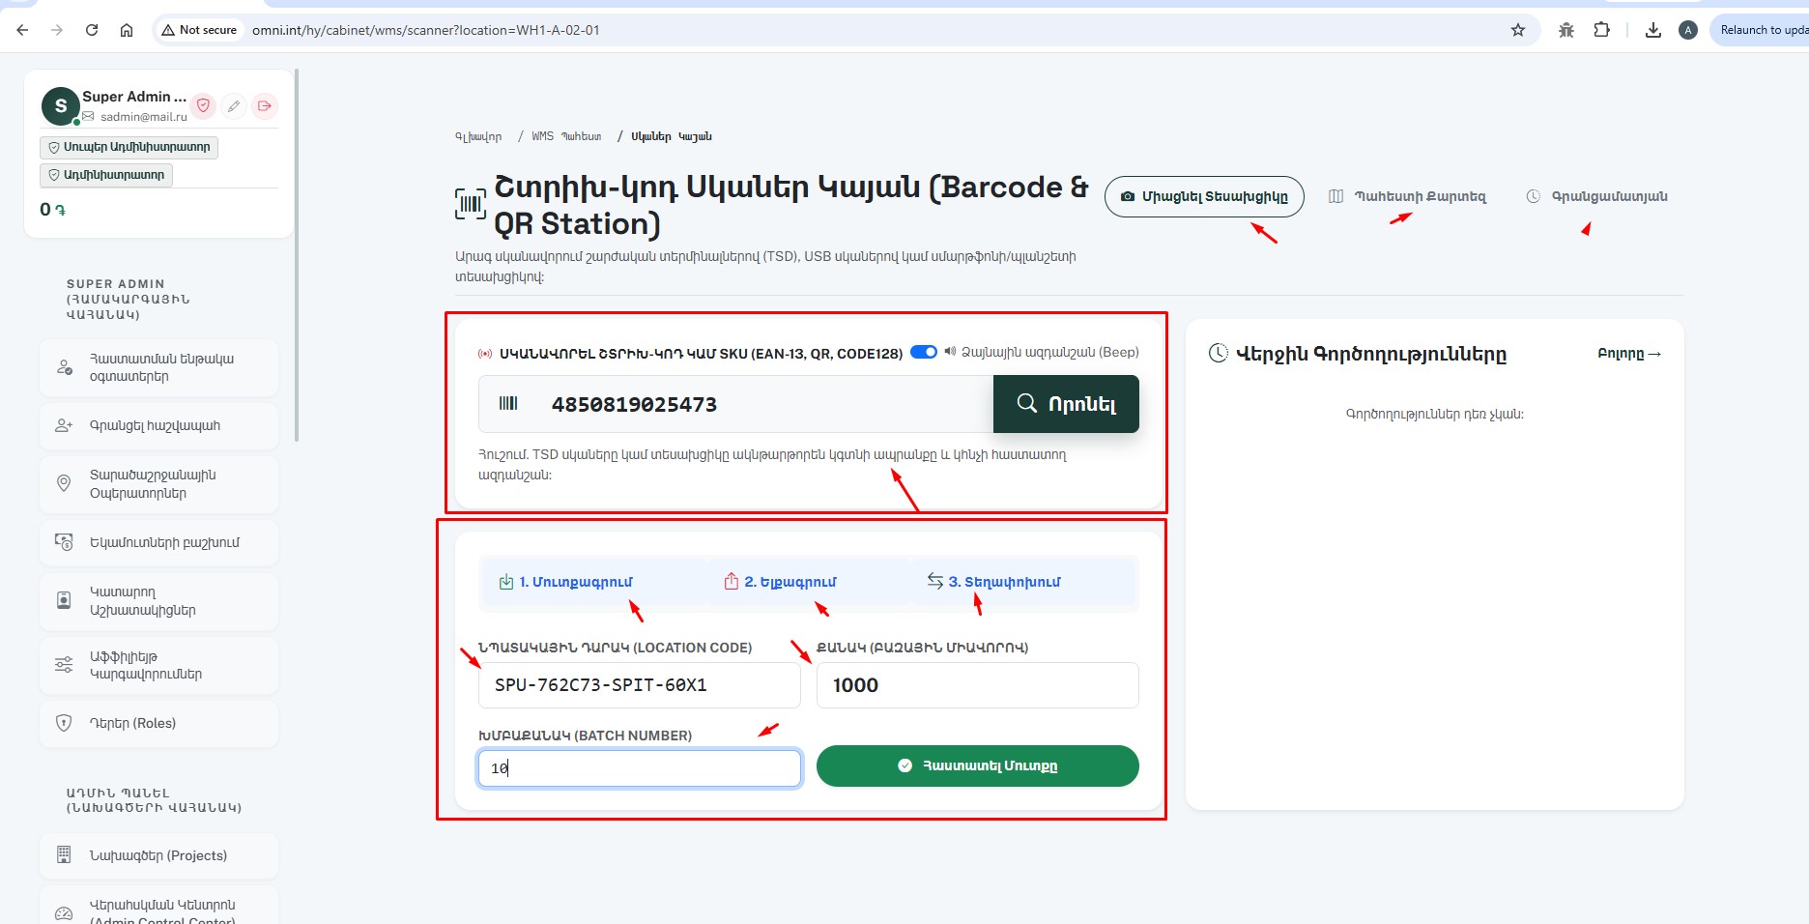Select the Տարածաշրջանային Օպերատորներ location pin icon

(x=64, y=483)
